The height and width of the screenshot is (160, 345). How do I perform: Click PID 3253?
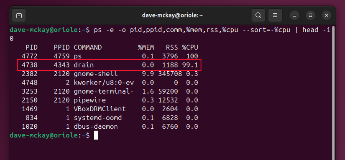click(x=30, y=91)
